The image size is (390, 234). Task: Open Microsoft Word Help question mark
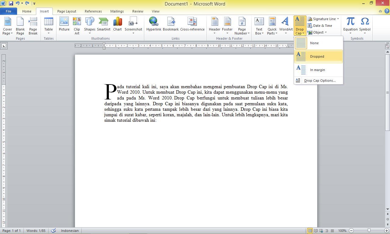coord(387,11)
